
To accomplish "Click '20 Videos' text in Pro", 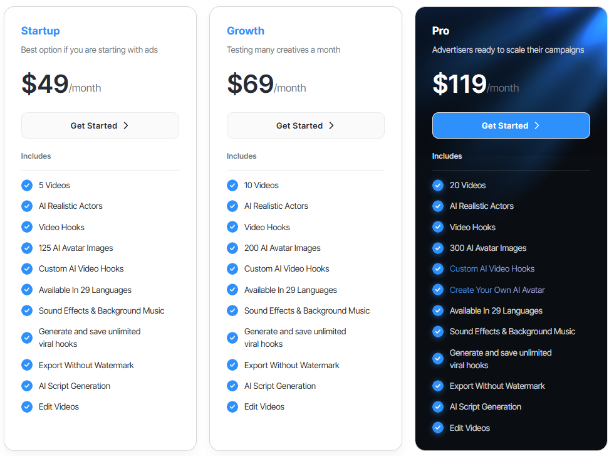I will (x=467, y=185).
